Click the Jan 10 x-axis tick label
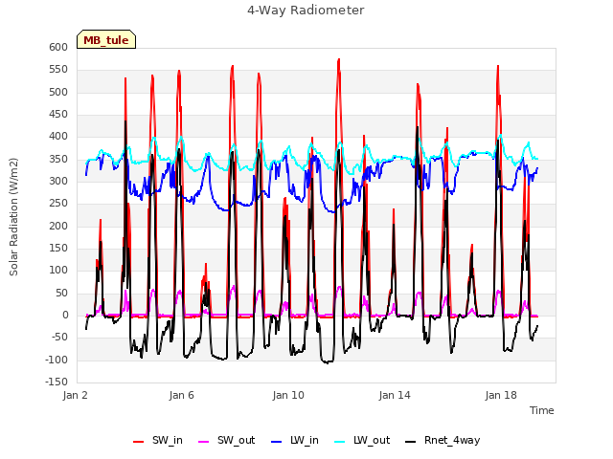The height and width of the screenshot is (459, 613). 288,395
